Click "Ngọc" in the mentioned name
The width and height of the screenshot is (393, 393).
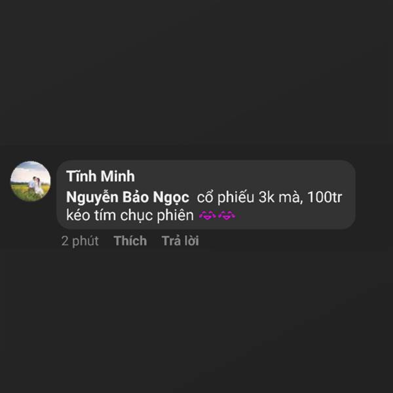pos(171,198)
